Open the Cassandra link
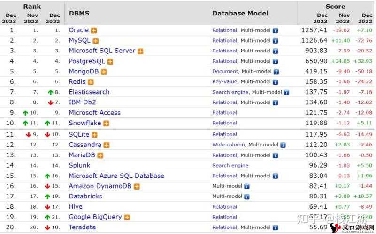 point(85,145)
